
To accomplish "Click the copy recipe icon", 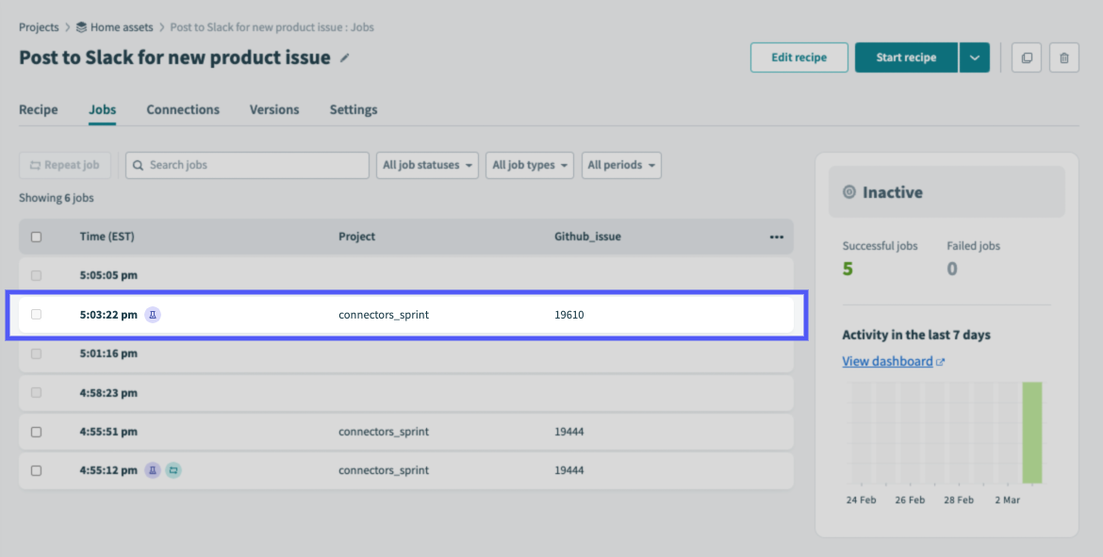I will tap(1026, 57).
